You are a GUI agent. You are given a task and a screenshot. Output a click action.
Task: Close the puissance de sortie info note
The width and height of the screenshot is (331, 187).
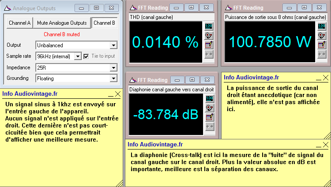tap(326, 78)
